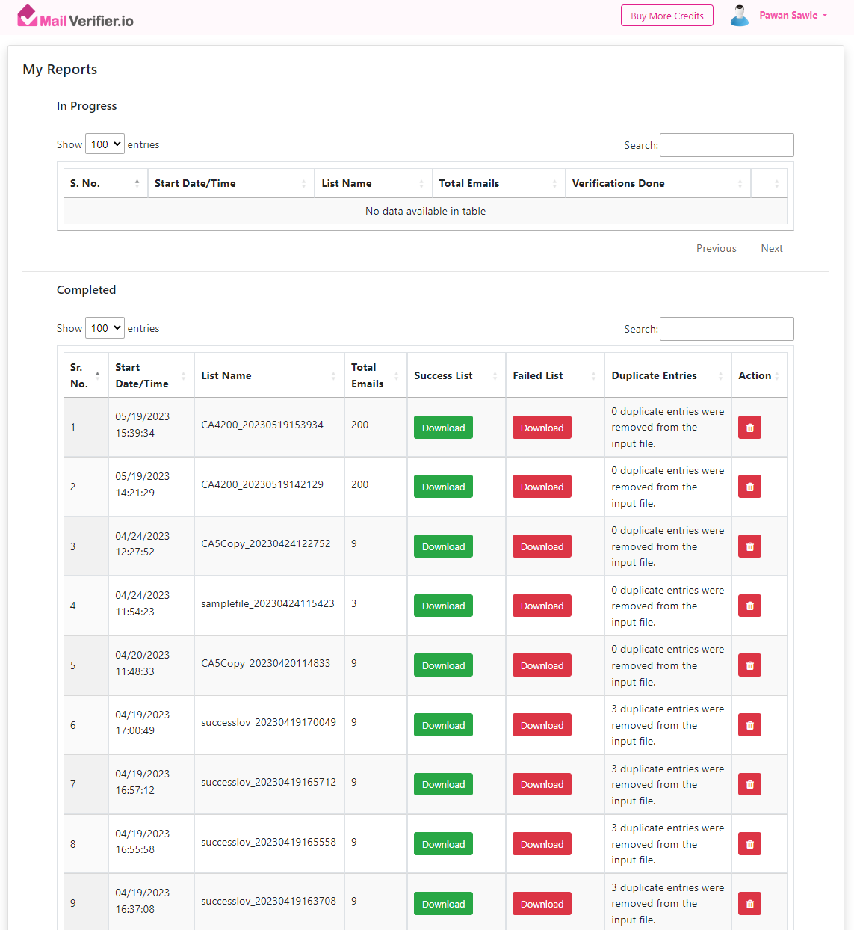854x930 pixels.
Task: Sort Completed table by Start Date/Time
Action: pos(151,375)
